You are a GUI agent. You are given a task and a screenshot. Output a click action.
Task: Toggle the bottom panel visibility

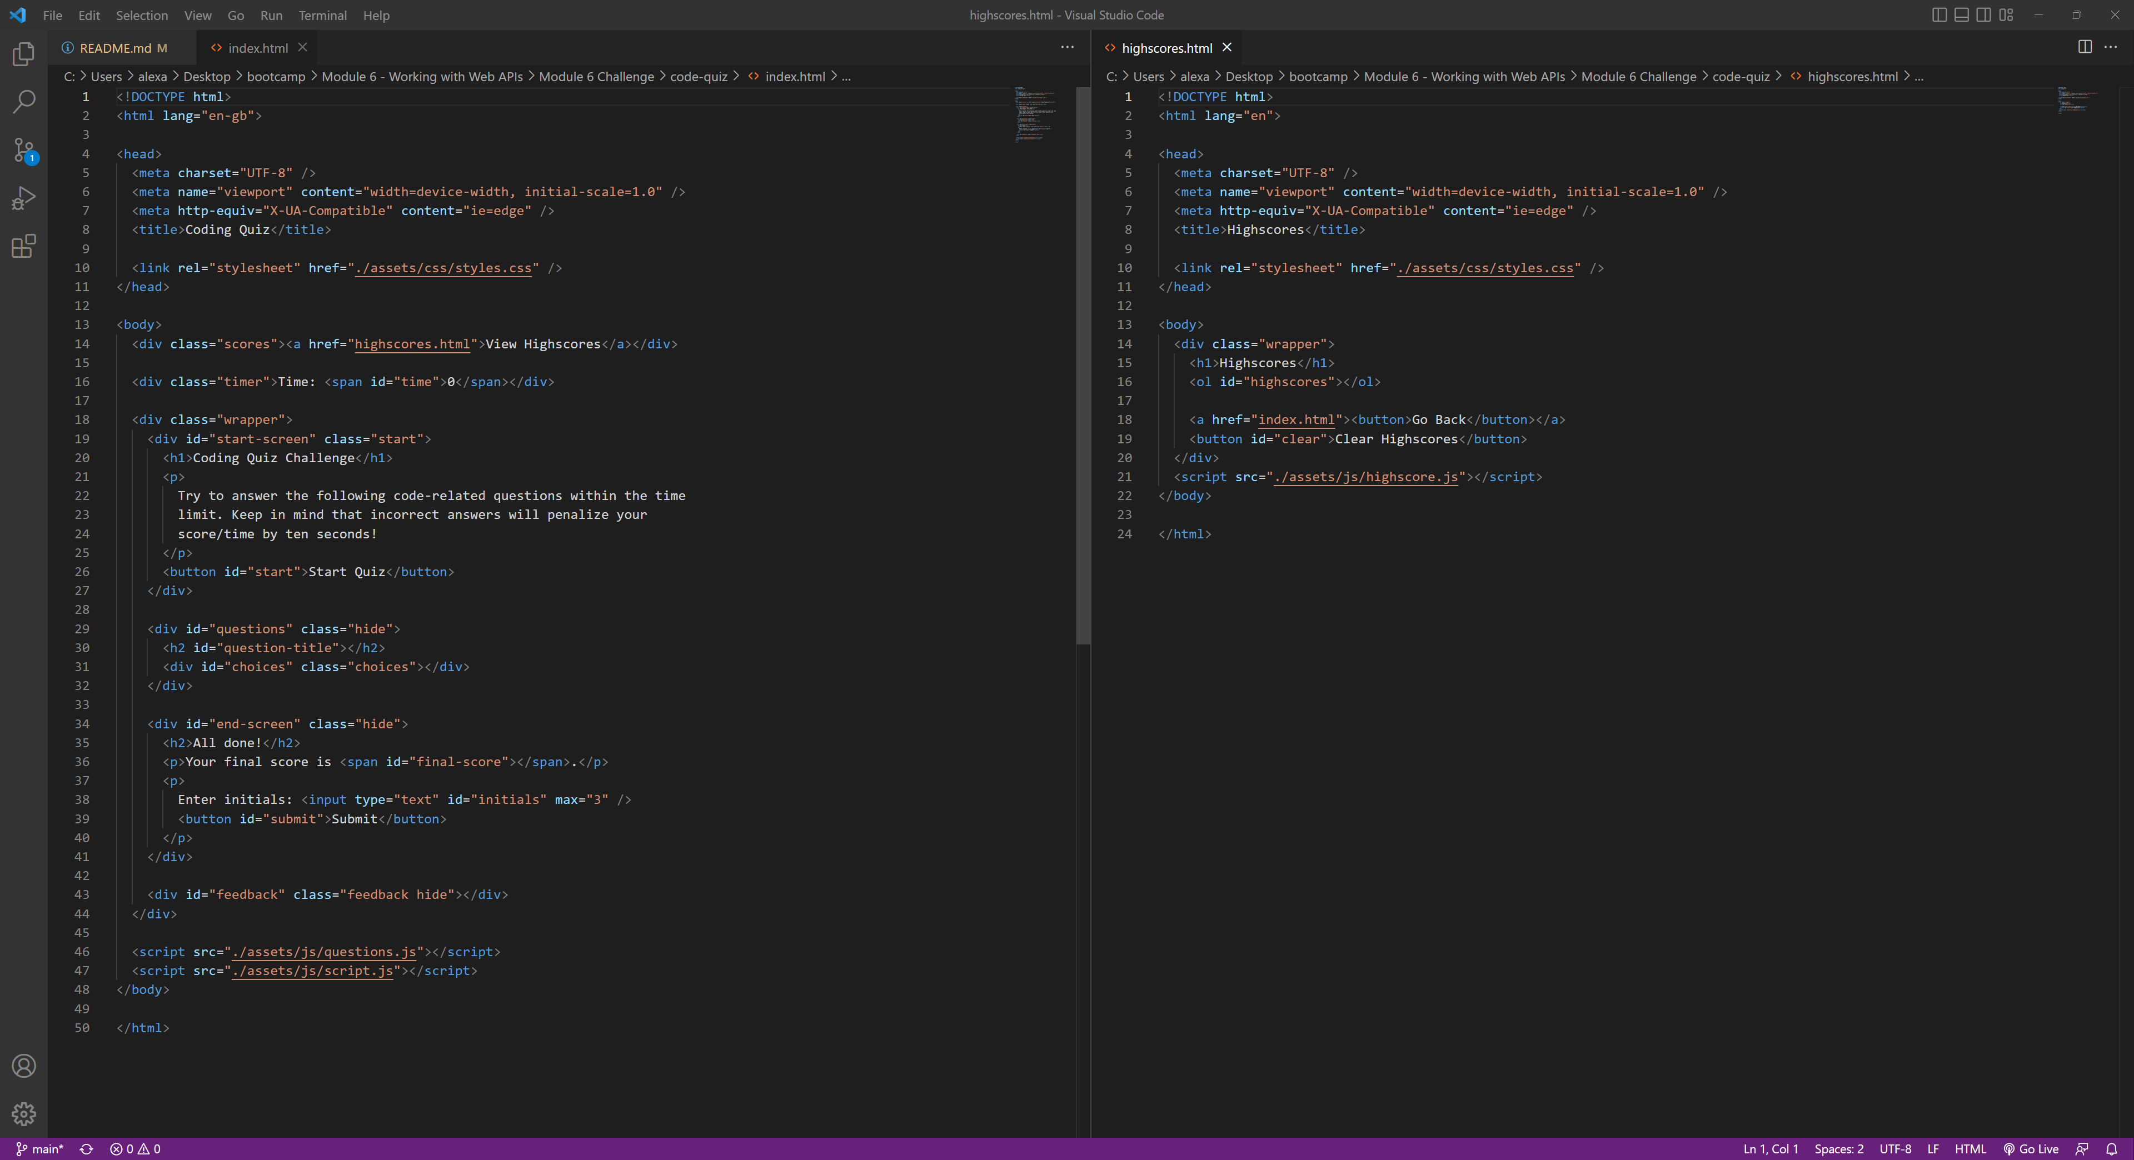(x=1961, y=14)
